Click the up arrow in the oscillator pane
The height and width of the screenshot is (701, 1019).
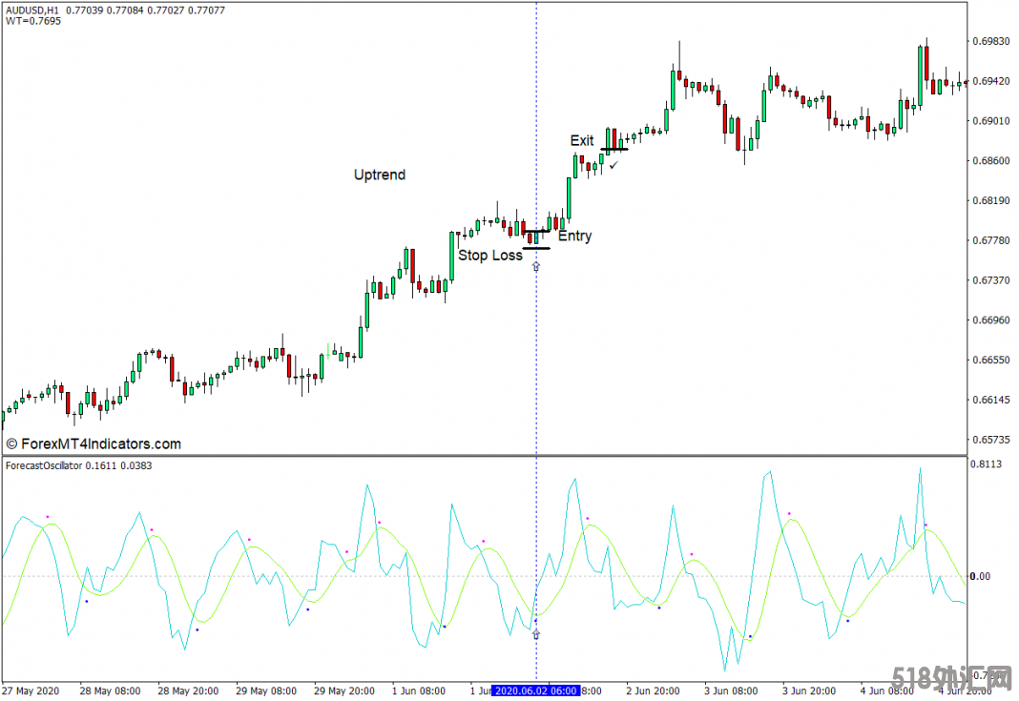535,633
